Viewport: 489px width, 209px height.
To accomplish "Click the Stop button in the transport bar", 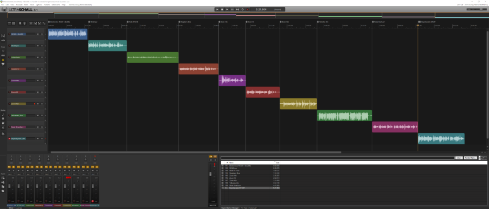I will coord(222,10).
